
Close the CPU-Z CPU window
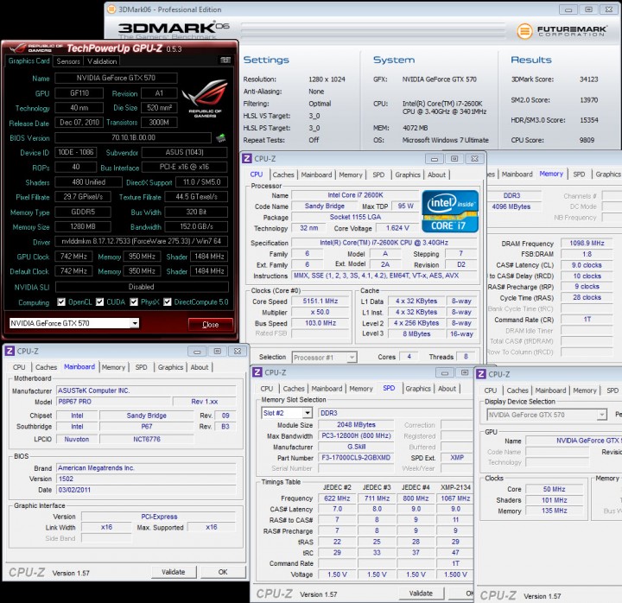point(474,159)
